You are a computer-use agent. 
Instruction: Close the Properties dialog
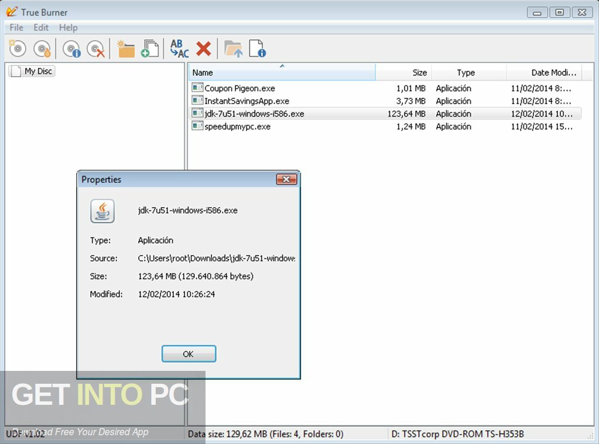(286, 179)
